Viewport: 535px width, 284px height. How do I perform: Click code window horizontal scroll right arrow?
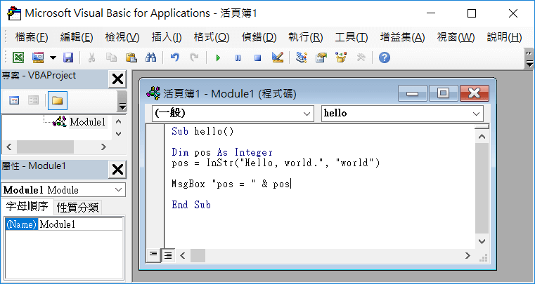(x=468, y=255)
